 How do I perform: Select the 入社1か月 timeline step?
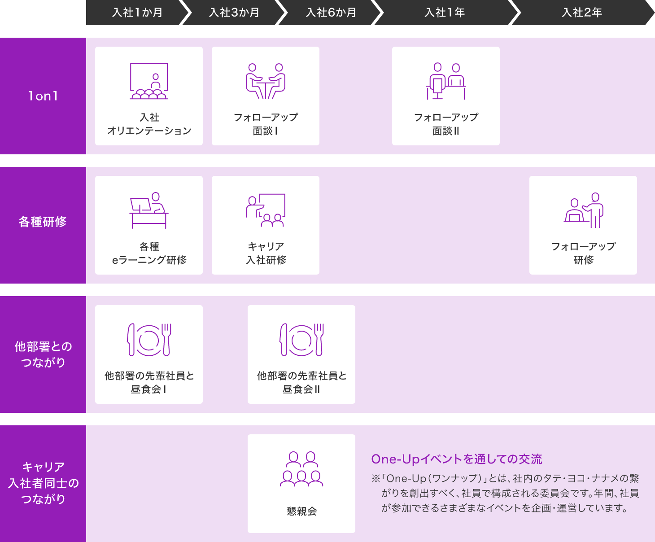138,13
